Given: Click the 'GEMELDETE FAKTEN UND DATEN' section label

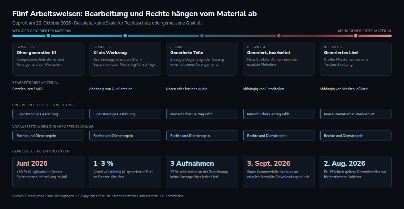Looking at the screenshot, I should coord(41,151).
